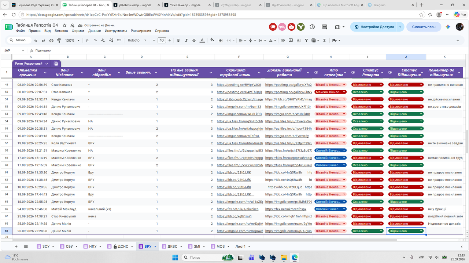
Task: Open the Вставка menu
Action: click(x=61, y=31)
